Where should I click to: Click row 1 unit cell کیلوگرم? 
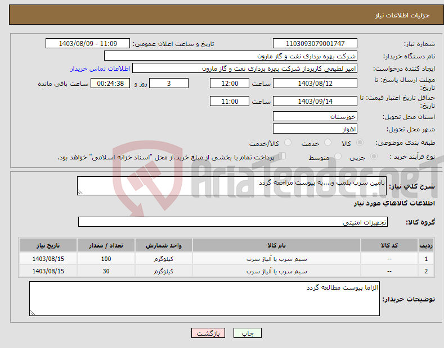(164, 259)
